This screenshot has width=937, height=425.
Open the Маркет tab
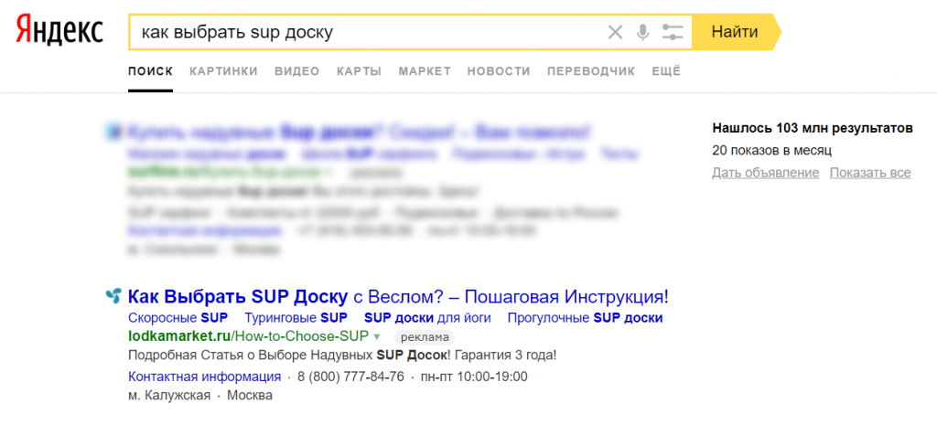pos(425,71)
